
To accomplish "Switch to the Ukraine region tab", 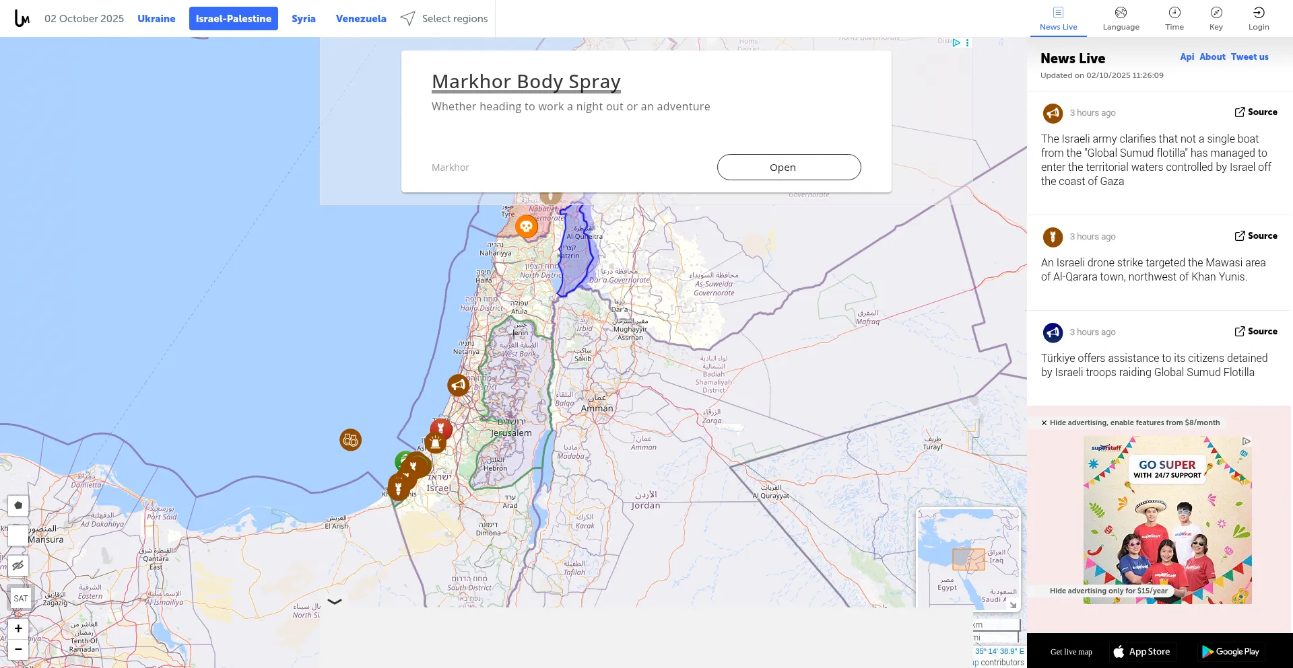I will (156, 19).
